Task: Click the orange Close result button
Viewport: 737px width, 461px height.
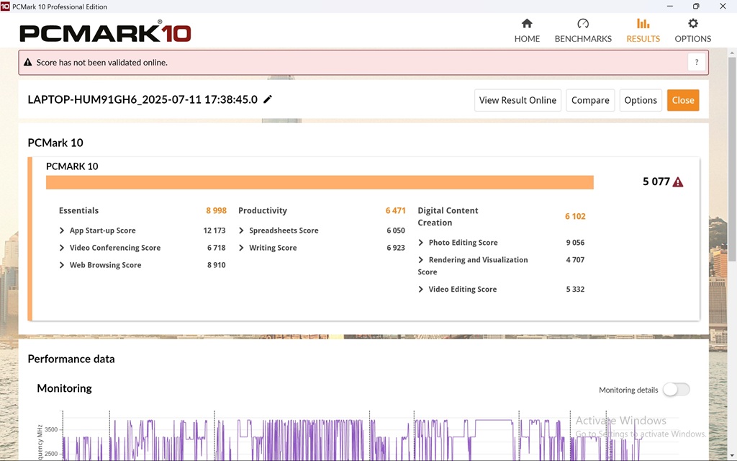Action: click(682, 100)
